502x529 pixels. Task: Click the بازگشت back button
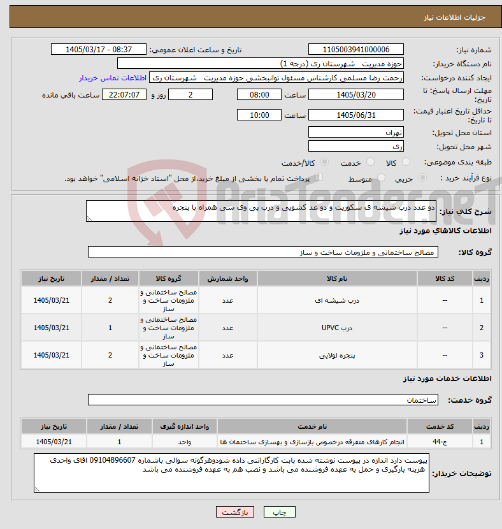(x=235, y=512)
